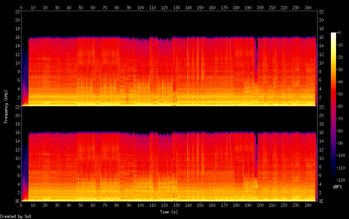The height and width of the screenshot is (219, 349).
Task: Click the "-120" value on the color scale
Action: coord(341,180)
